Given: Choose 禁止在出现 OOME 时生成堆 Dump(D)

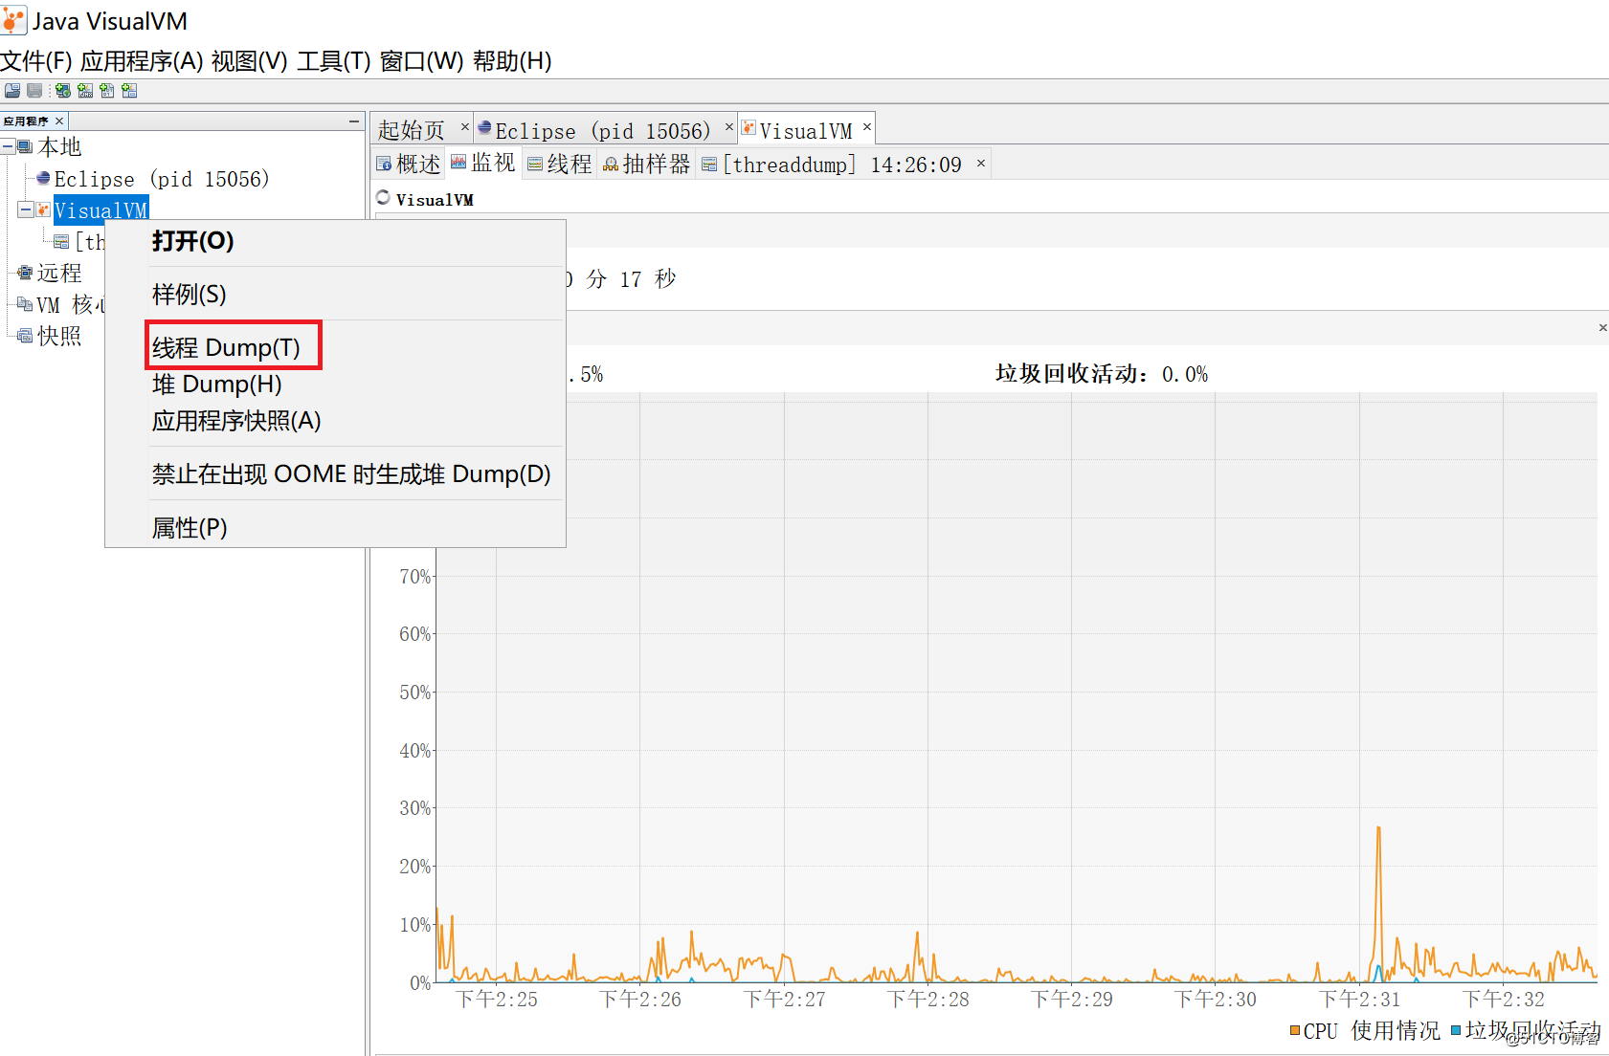Looking at the screenshot, I should 335,474.
